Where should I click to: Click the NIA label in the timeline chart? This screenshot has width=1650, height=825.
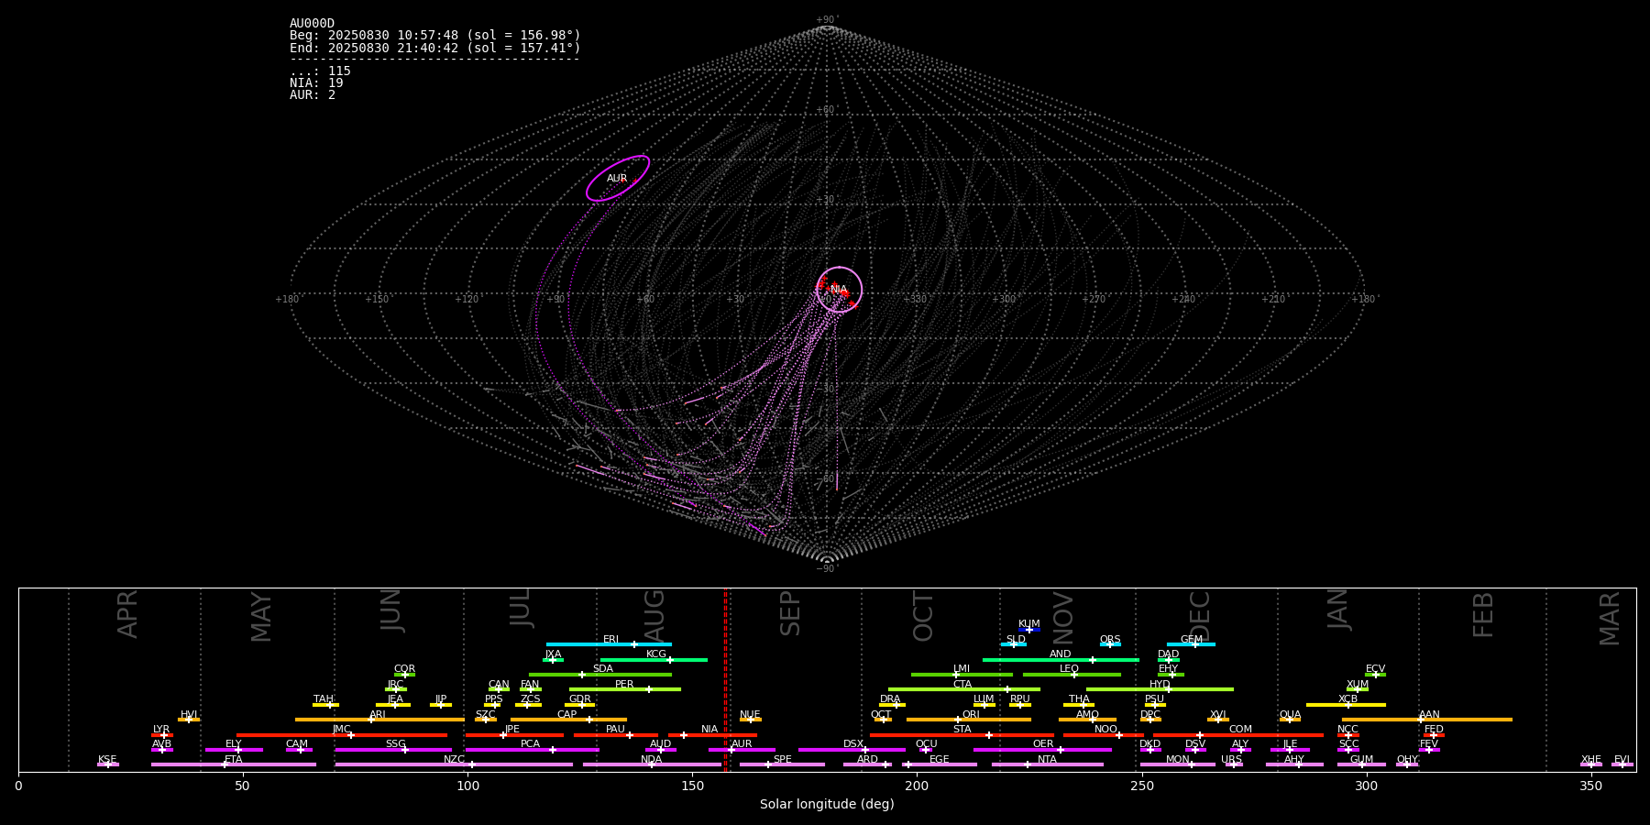coord(709,730)
